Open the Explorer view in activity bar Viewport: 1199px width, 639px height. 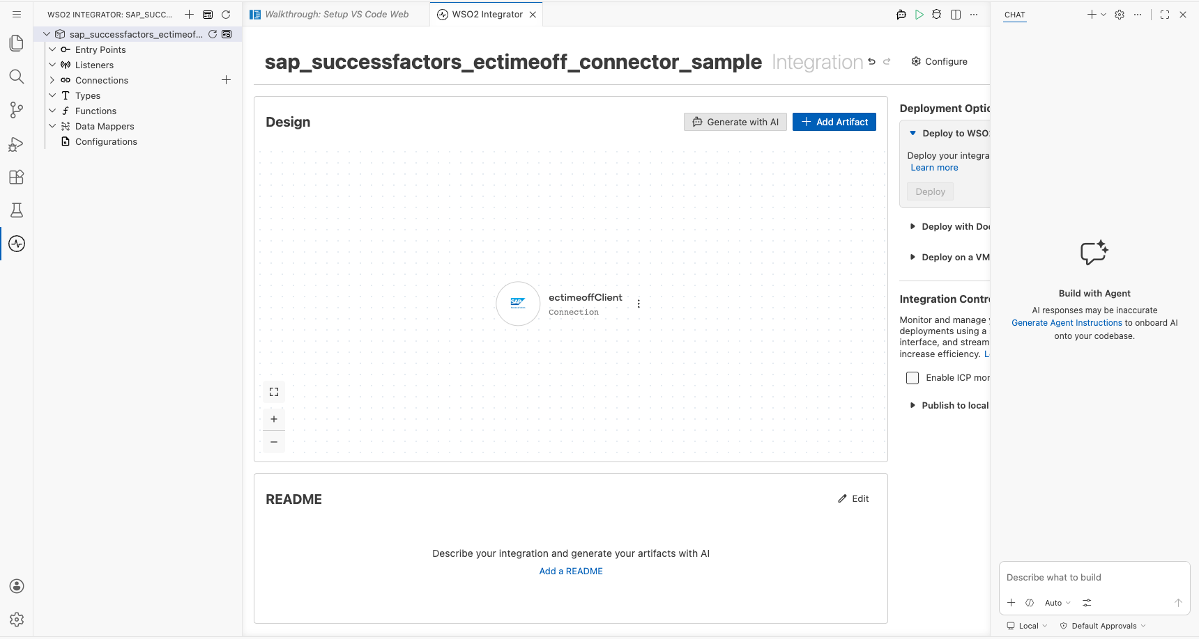click(x=17, y=43)
